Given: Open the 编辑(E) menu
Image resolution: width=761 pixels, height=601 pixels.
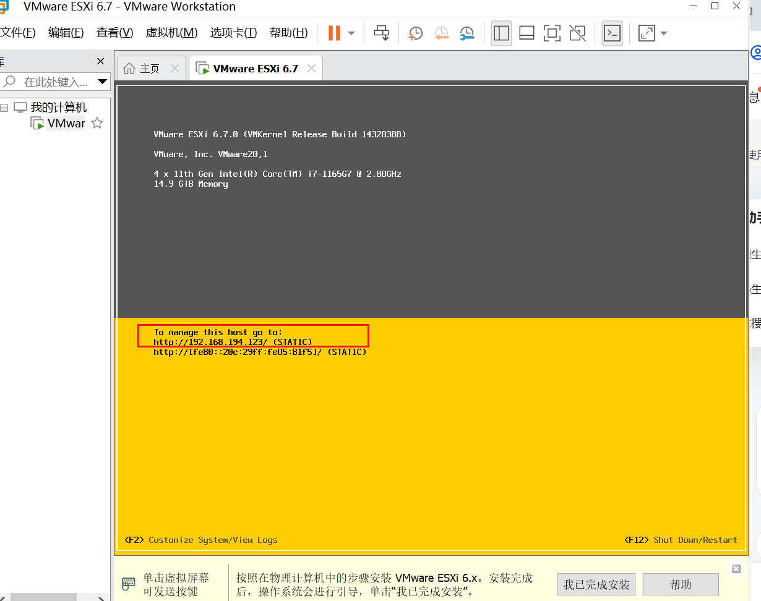Looking at the screenshot, I should 66,33.
